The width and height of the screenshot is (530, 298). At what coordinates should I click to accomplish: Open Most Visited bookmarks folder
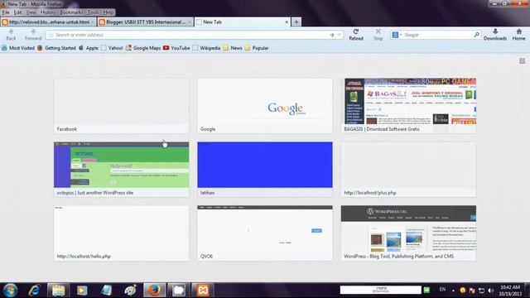[18, 48]
